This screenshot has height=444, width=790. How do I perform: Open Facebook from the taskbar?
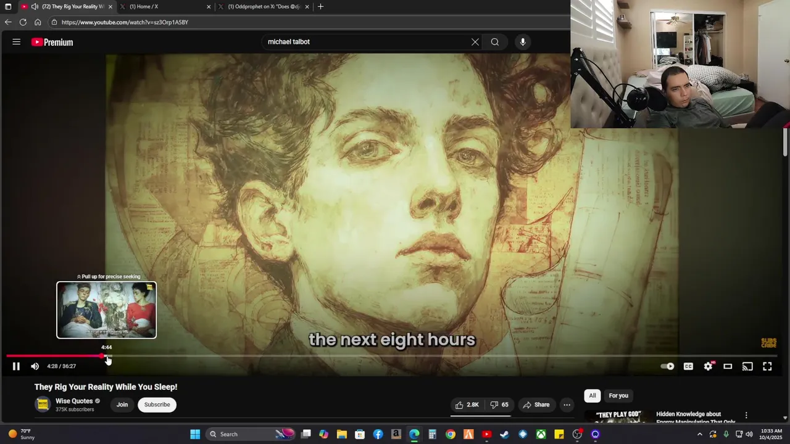(378, 434)
